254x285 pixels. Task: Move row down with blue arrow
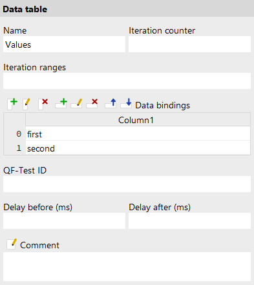tap(126, 103)
